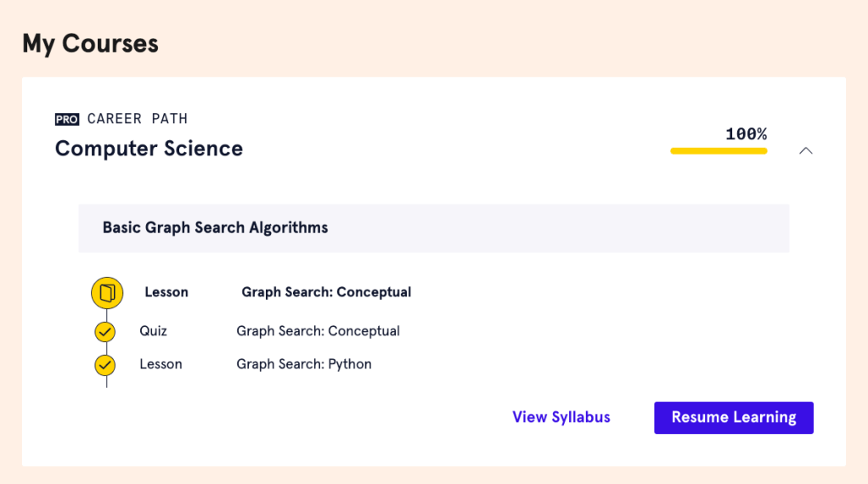Open the Graph Search: Python lesson
Screen dimensions: 868x484
coord(304,364)
